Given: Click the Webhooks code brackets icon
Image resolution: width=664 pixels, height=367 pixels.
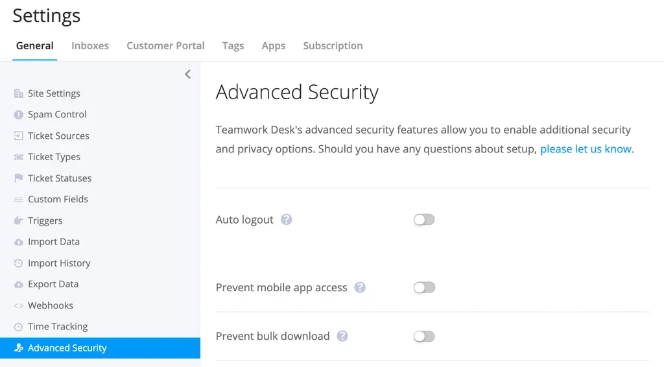Looking at the screenshot, I should (19, 305).
